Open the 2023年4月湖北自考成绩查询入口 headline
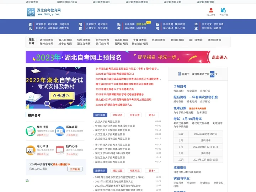Screen dimensions: 256x192 pos(114,105)
